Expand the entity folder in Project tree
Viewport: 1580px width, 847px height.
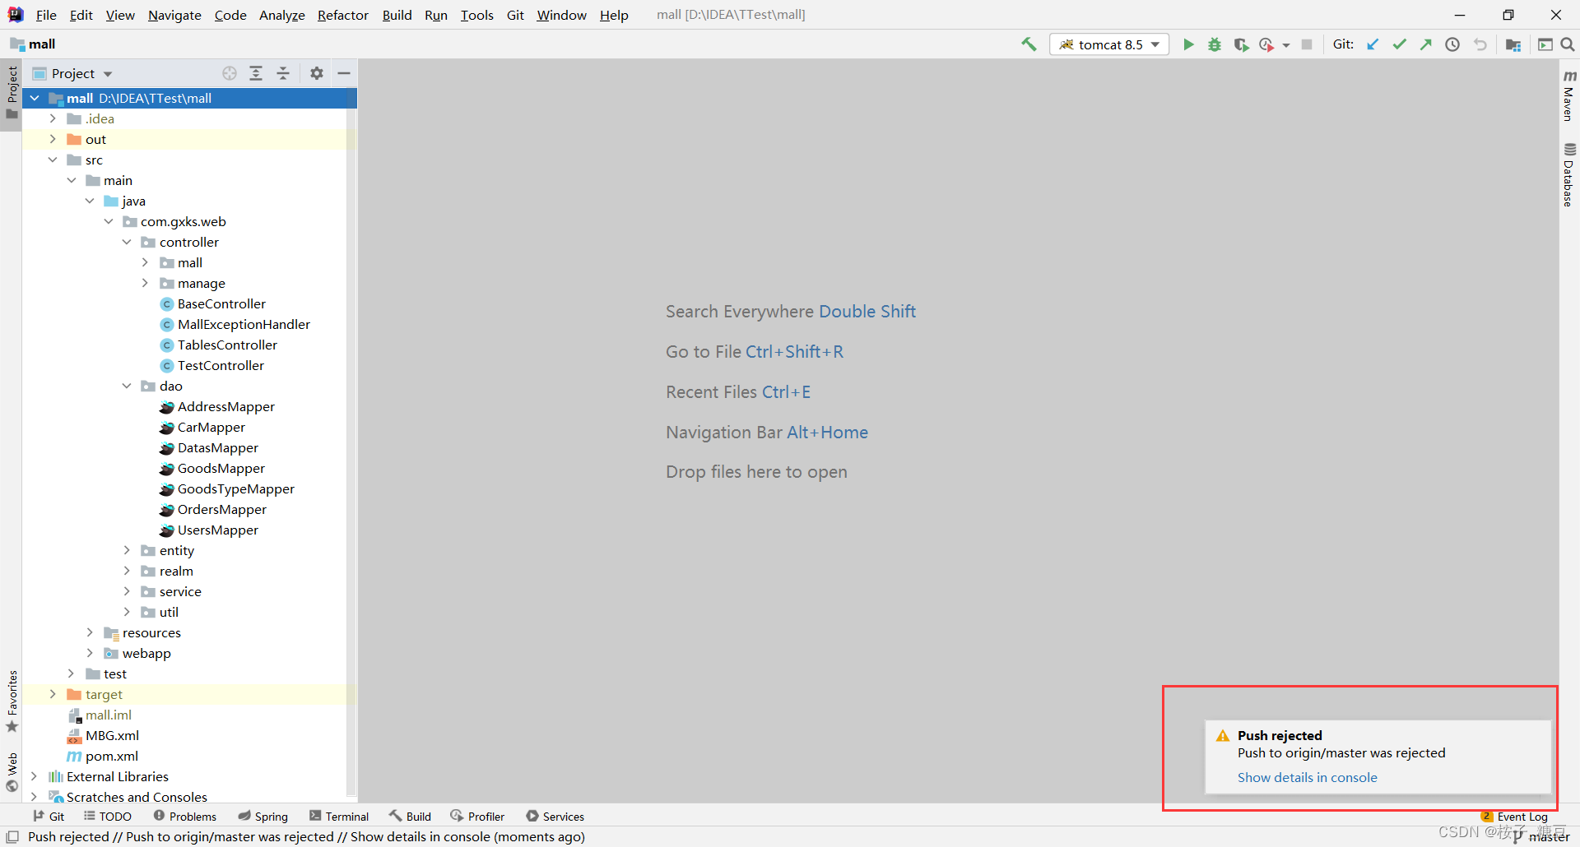[127, 550]
